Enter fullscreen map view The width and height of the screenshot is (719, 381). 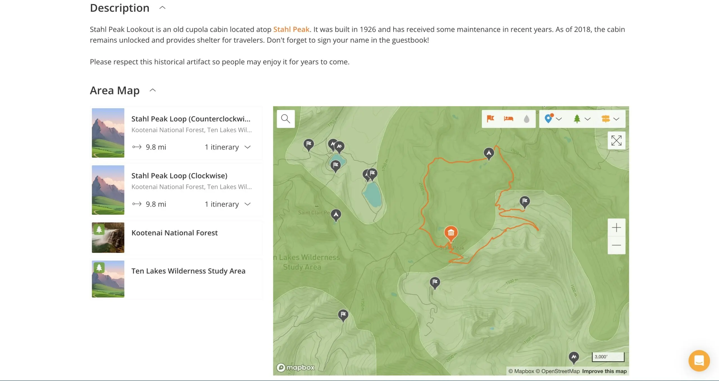616,140
